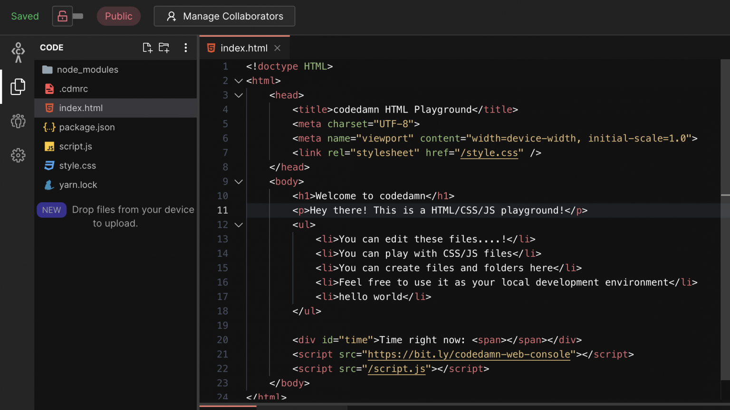Open the collaborators panel icon
This screenshot has height=410, width=730.
tap(18, 121)
